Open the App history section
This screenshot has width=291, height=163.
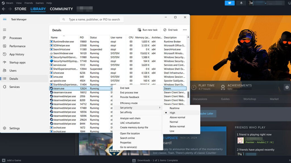[16, 54]
